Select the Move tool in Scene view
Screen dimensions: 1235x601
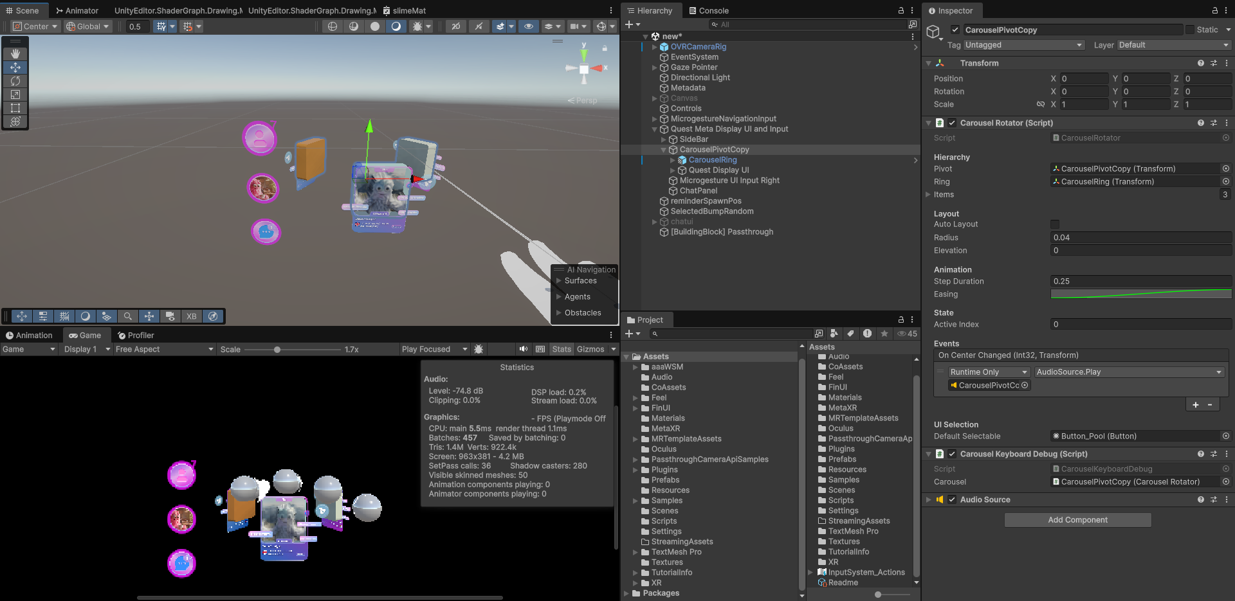tap(15, 67)
